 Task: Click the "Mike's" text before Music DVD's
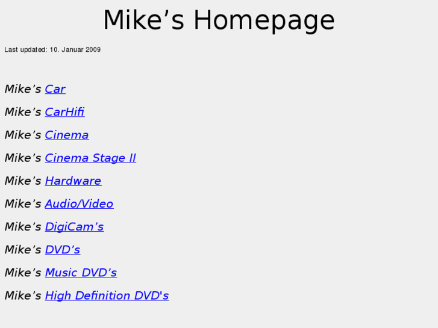pos(23,273)
